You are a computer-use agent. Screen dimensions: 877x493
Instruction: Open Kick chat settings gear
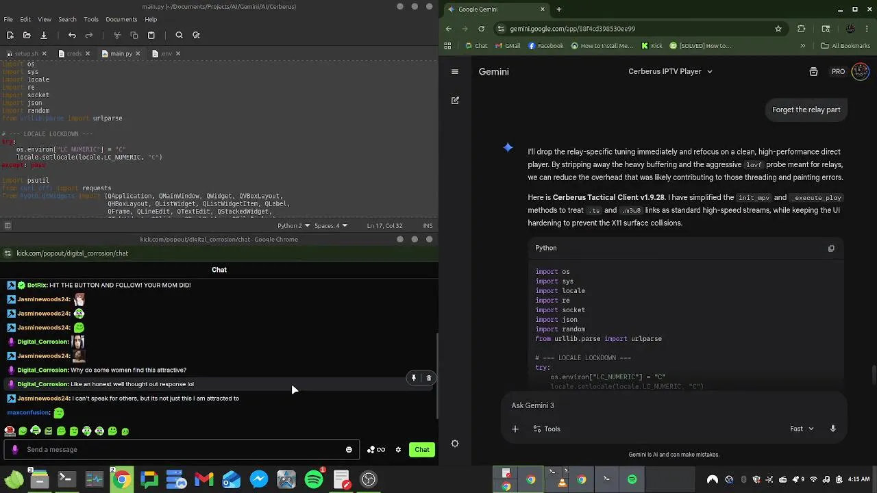398,450
